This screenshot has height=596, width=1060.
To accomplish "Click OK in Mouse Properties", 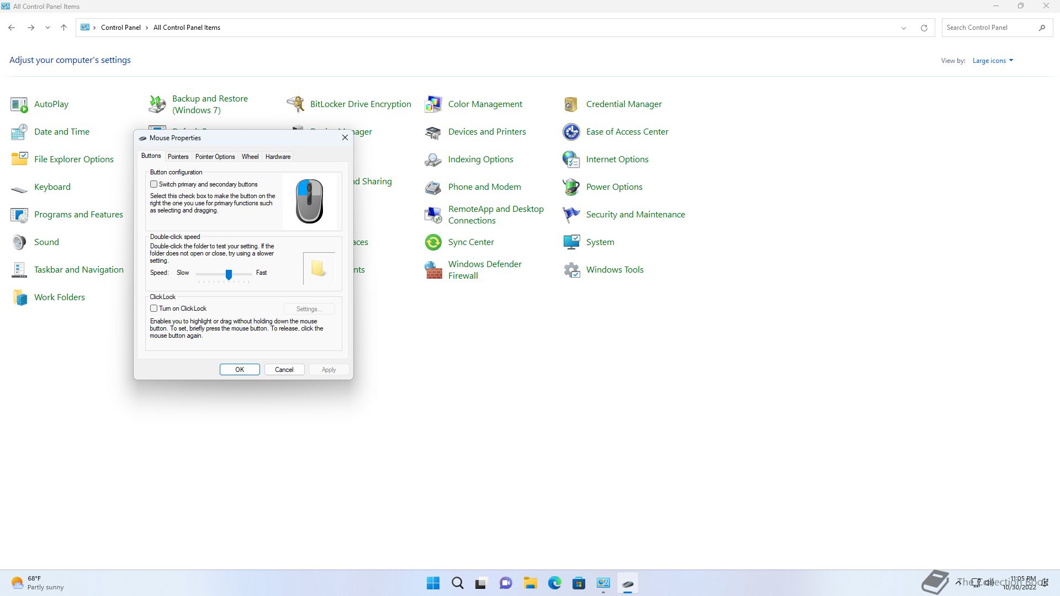I will 240,370.
